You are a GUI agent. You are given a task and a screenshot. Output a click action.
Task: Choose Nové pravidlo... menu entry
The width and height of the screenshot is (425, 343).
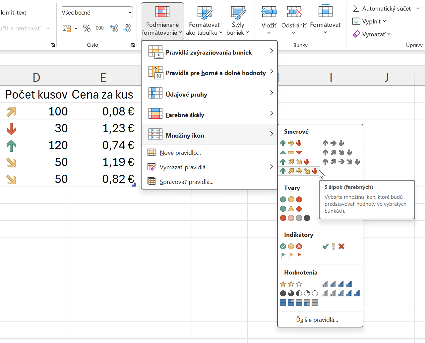pyautogui.click(x=209, y=152)
